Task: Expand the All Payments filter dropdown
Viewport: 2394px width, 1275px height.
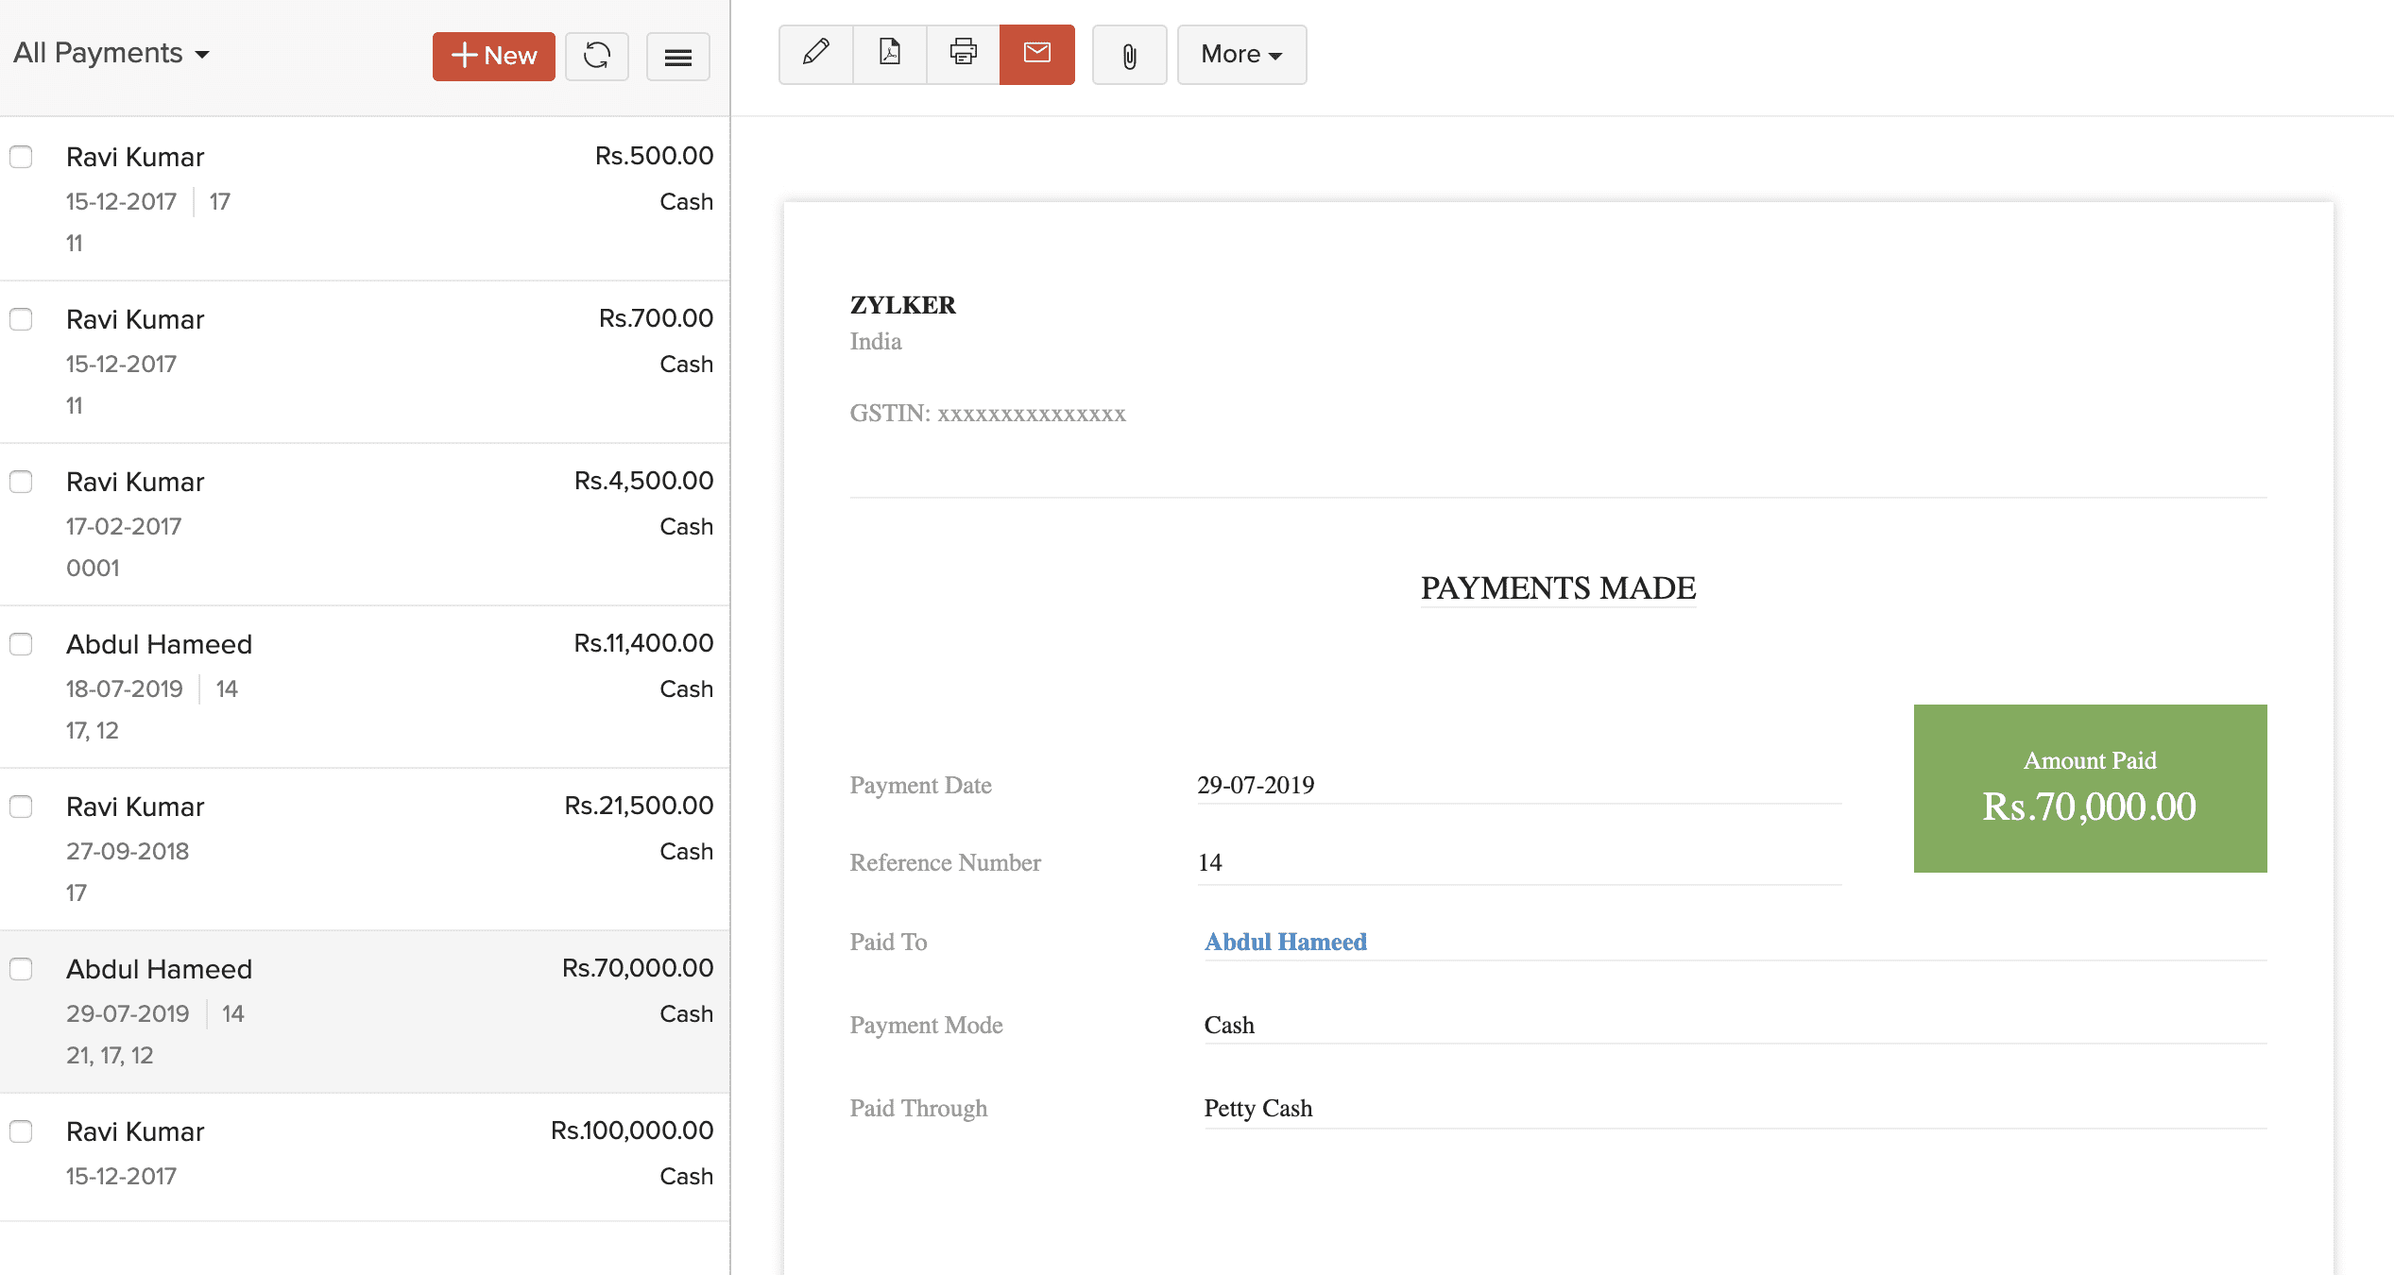Action: [111, 54]
